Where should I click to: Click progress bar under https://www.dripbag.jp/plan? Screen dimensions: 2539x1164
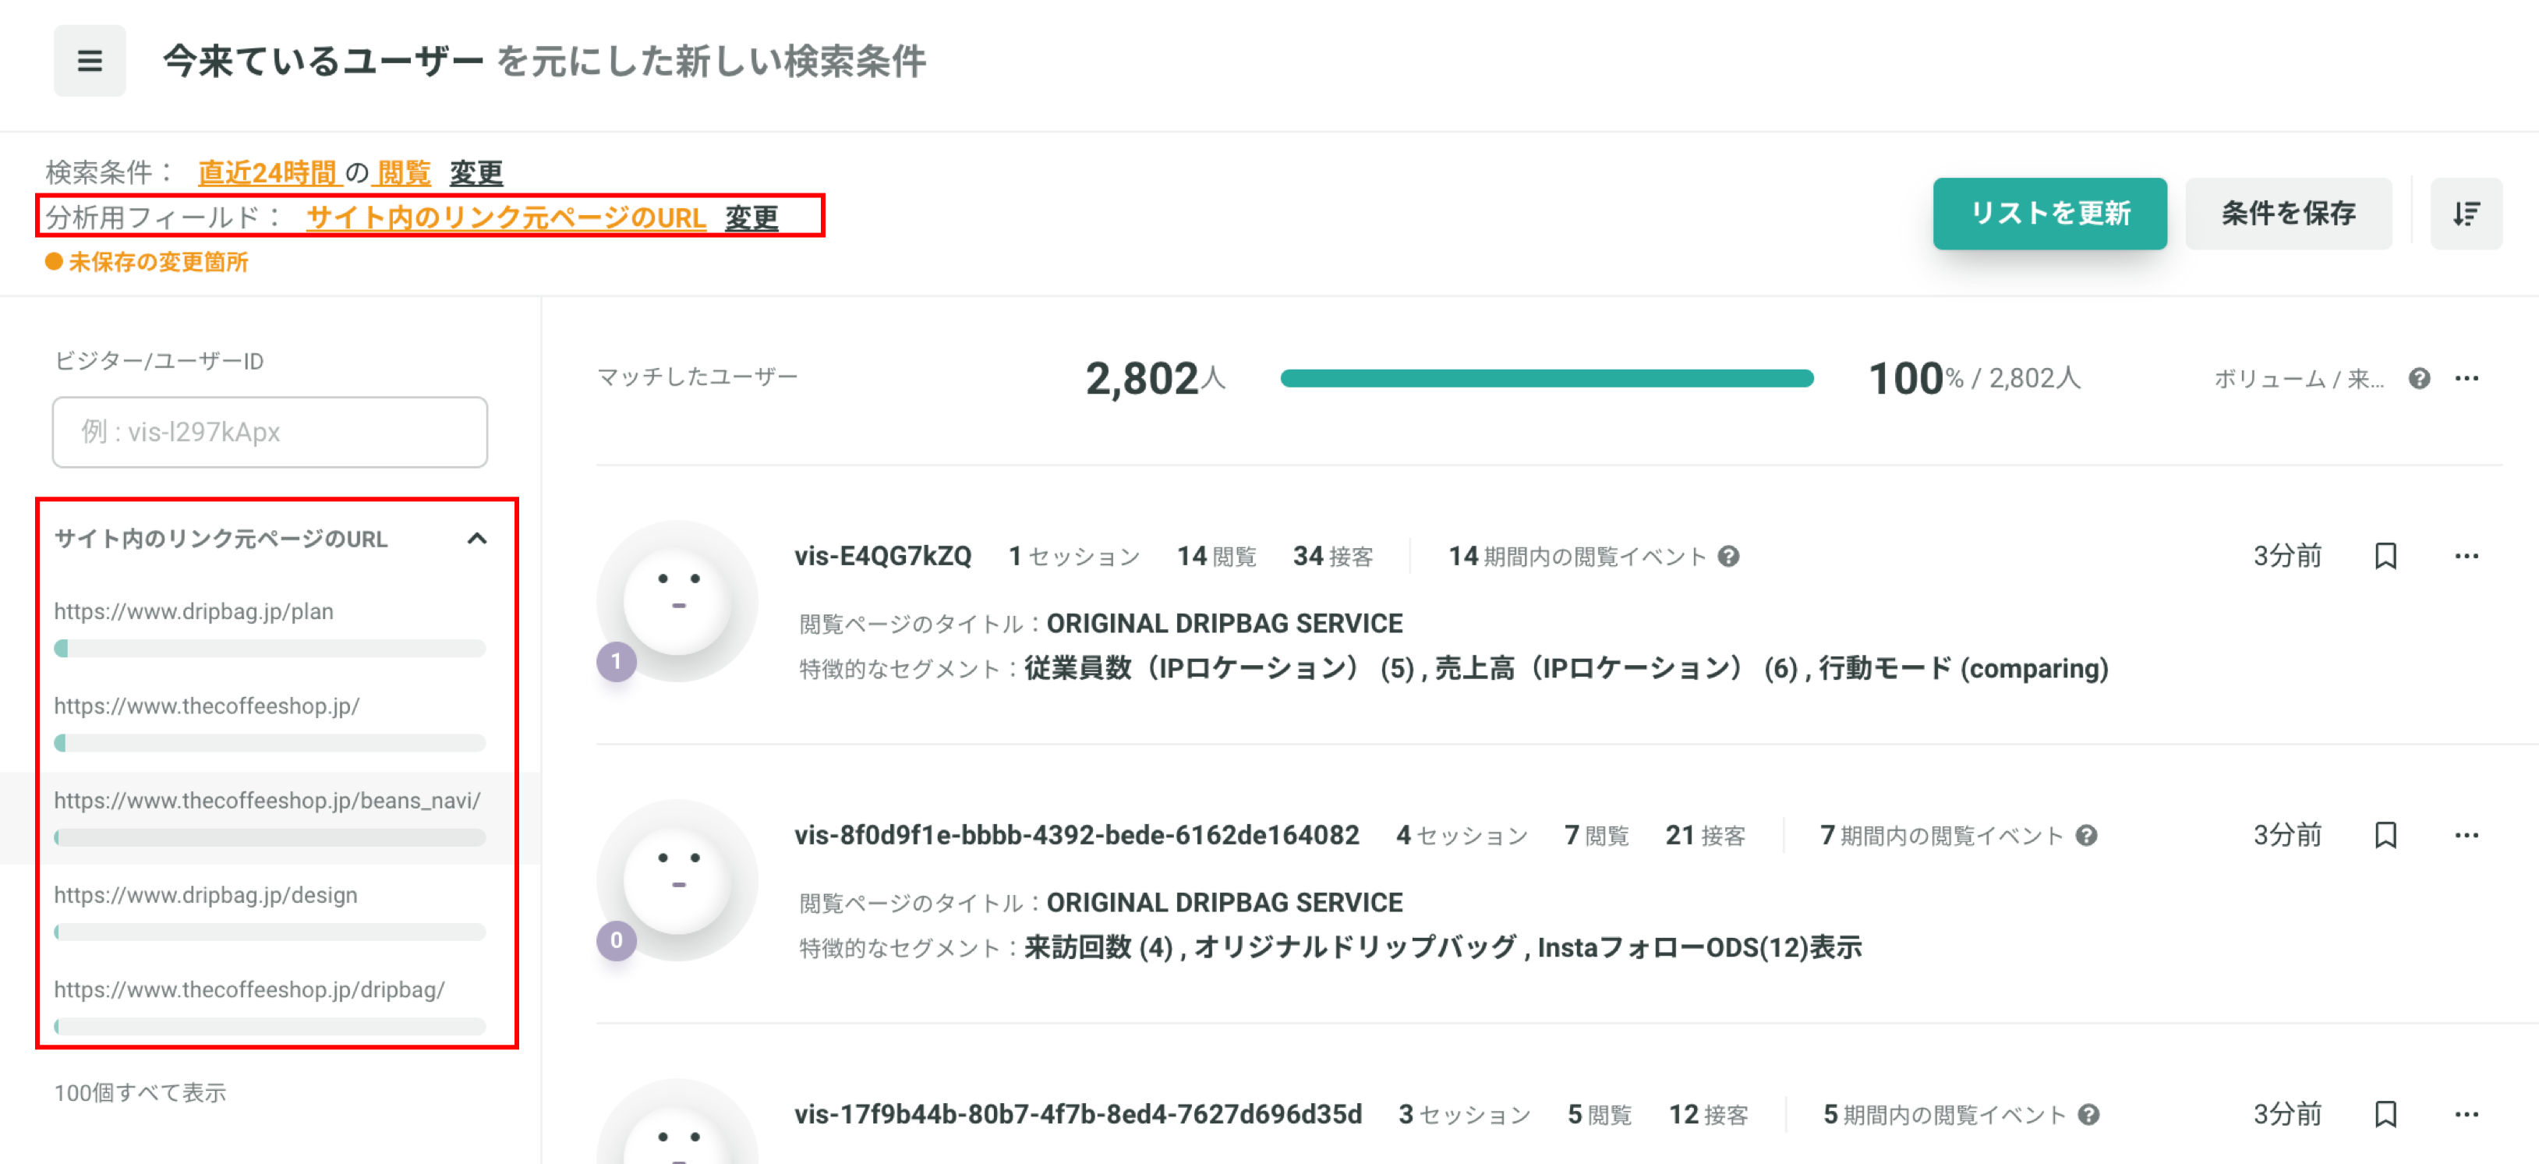pos(270,648)
